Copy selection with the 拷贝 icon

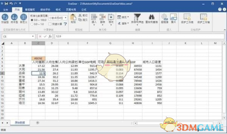point(80,19)
